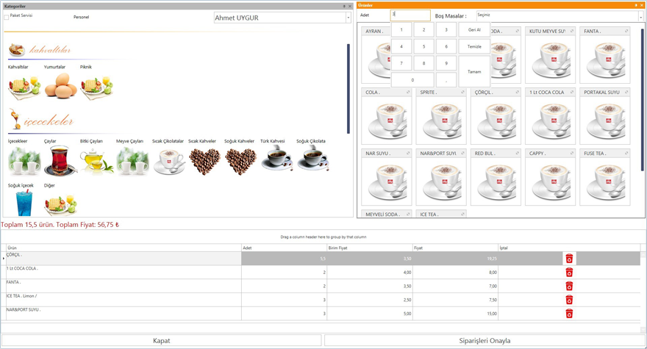This screenshot has width=647, height=349.
Task: Delete the ÇORÇİL order row
Action: pos(569,259)
